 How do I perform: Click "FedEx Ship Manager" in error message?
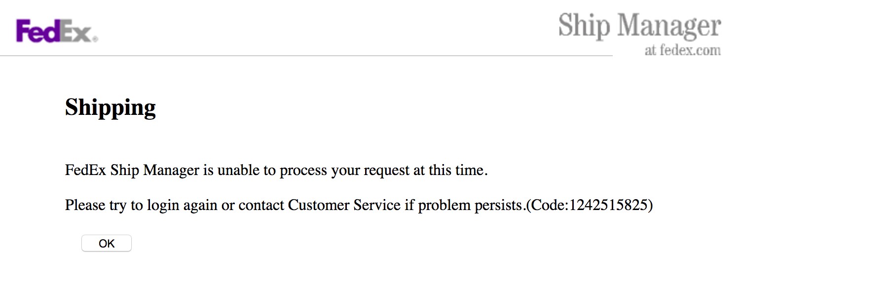tap(132, 171)
